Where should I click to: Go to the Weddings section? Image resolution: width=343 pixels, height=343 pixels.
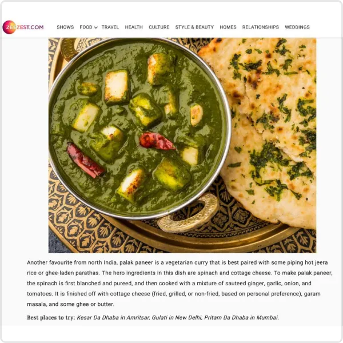click(297, 27)
